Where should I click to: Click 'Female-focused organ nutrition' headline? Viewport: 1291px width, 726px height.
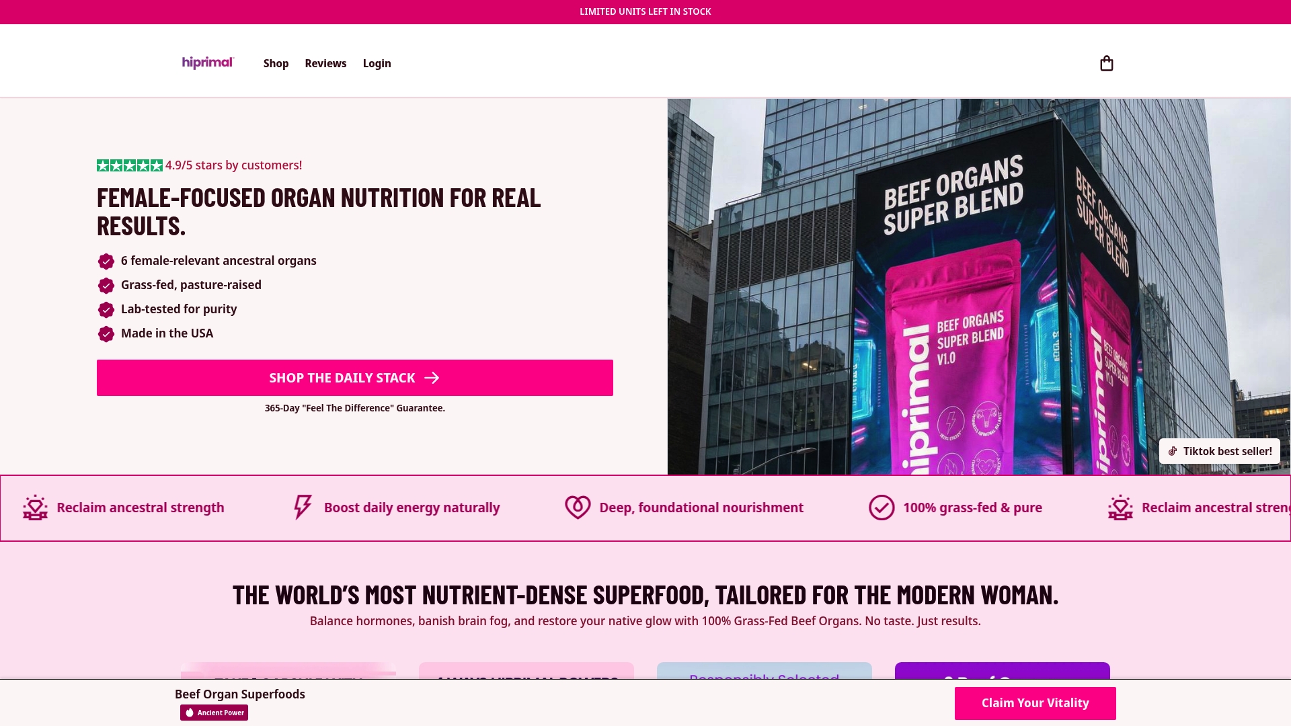(x=319, y=212)
